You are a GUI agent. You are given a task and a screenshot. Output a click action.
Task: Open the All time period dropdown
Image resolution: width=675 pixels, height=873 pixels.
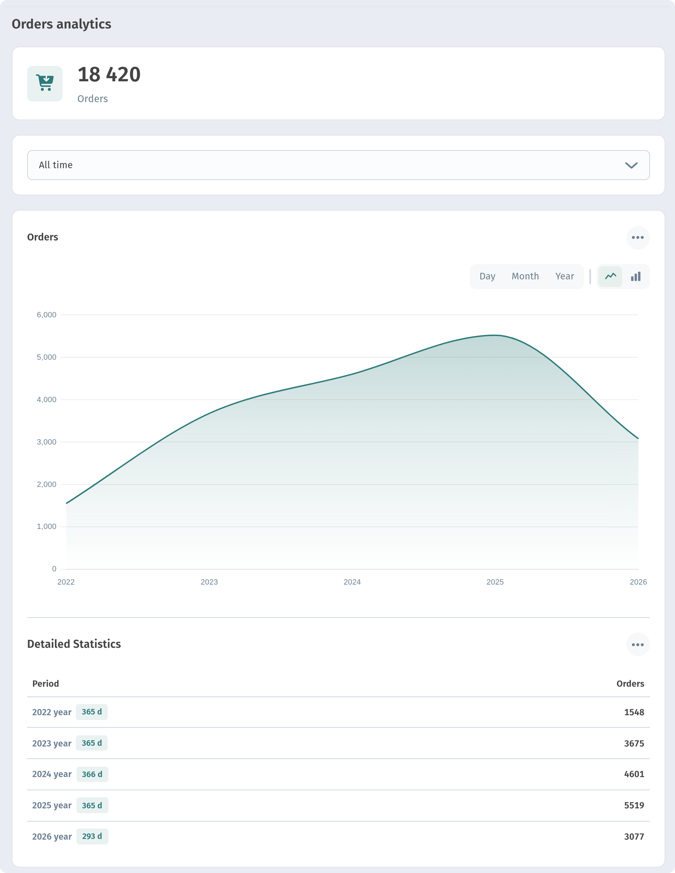[x=338, y=165]
